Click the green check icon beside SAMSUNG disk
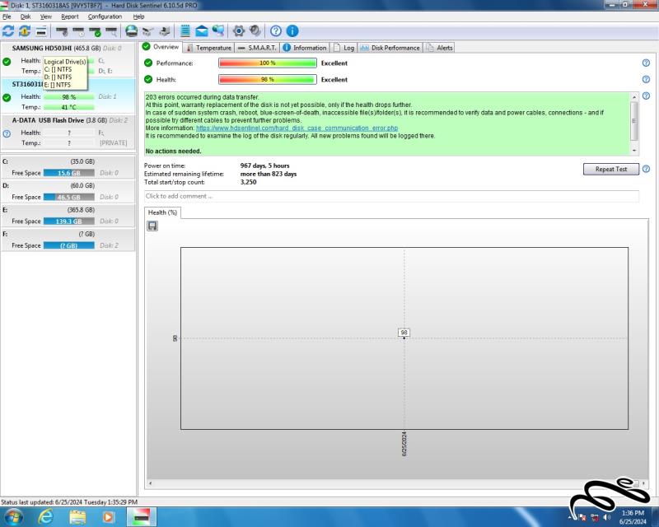 [7, 62]
